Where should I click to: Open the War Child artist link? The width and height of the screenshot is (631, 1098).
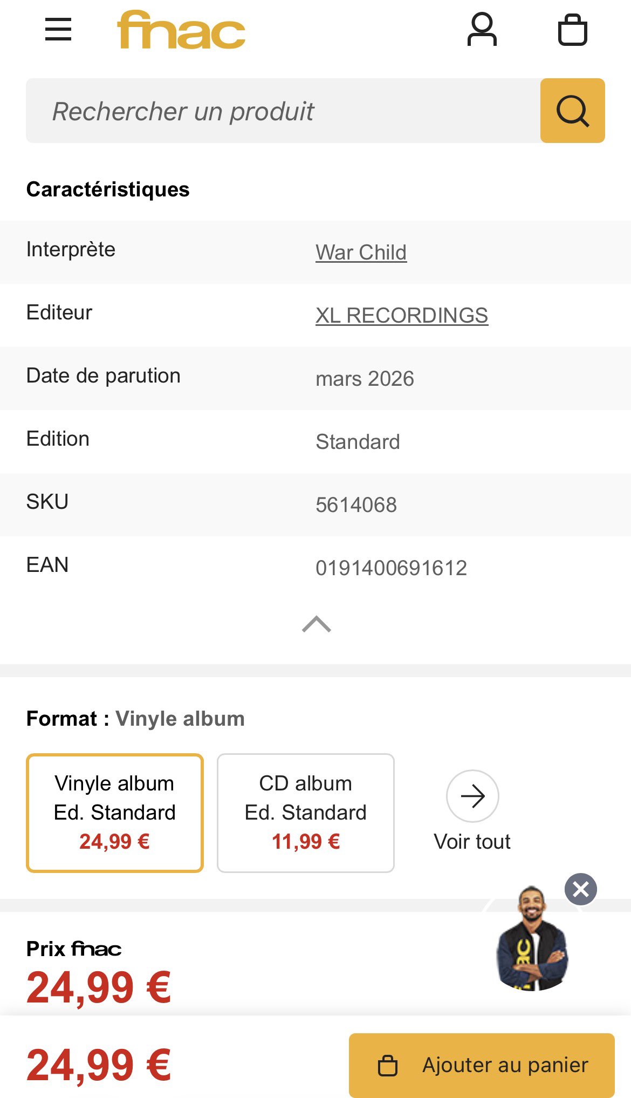[x=361, y=253]
